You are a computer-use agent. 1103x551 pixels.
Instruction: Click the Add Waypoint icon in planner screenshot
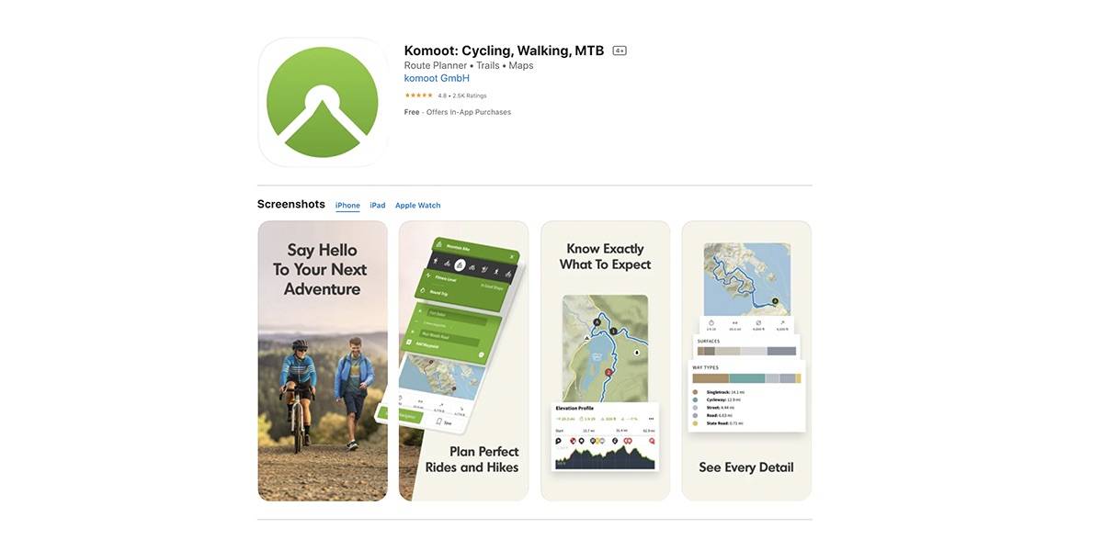408,342
